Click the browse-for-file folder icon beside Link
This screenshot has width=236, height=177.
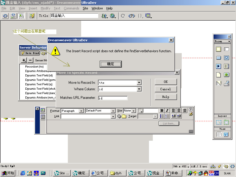click(124, 117)
